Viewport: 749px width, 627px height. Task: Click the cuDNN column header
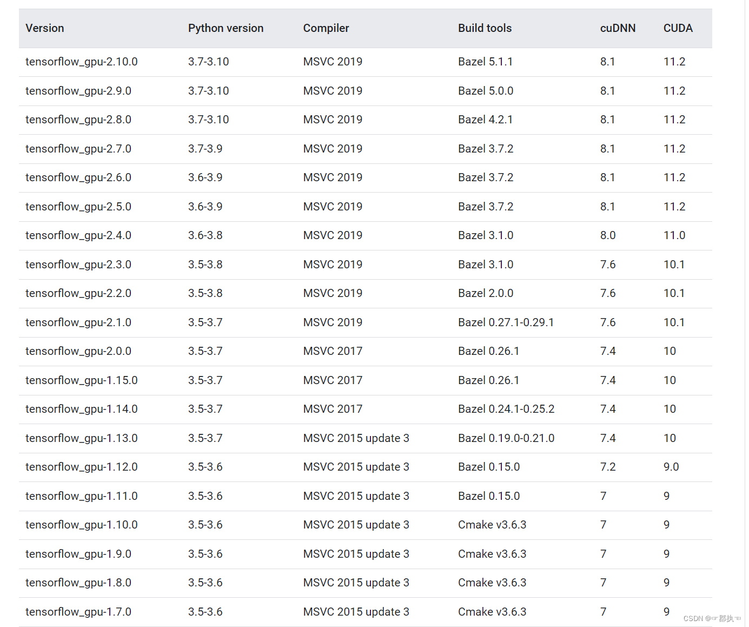pos(618,28)
